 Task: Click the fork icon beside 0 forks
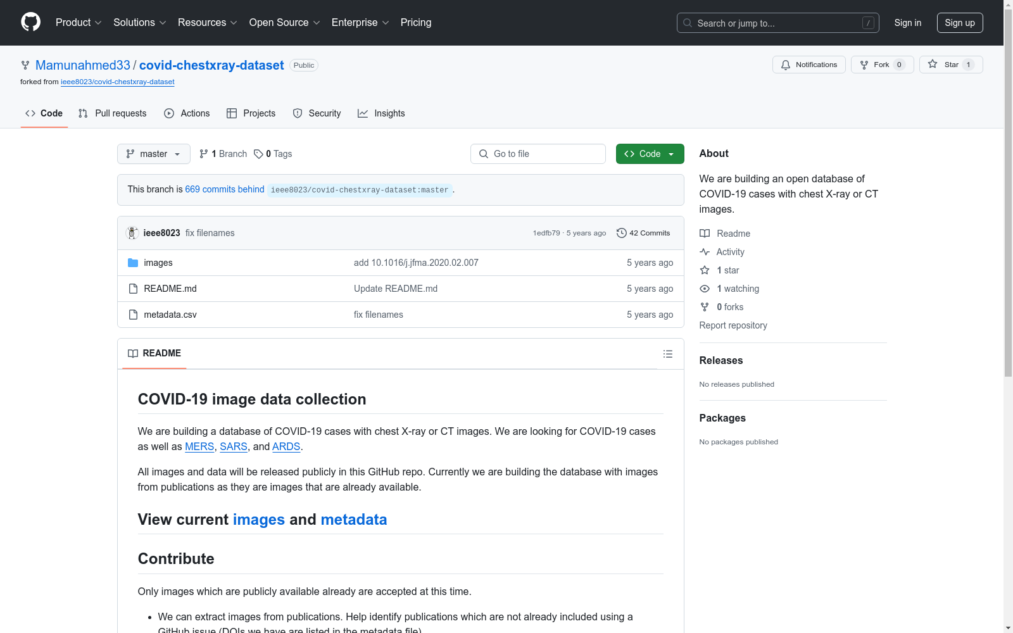tap(705, 307)
